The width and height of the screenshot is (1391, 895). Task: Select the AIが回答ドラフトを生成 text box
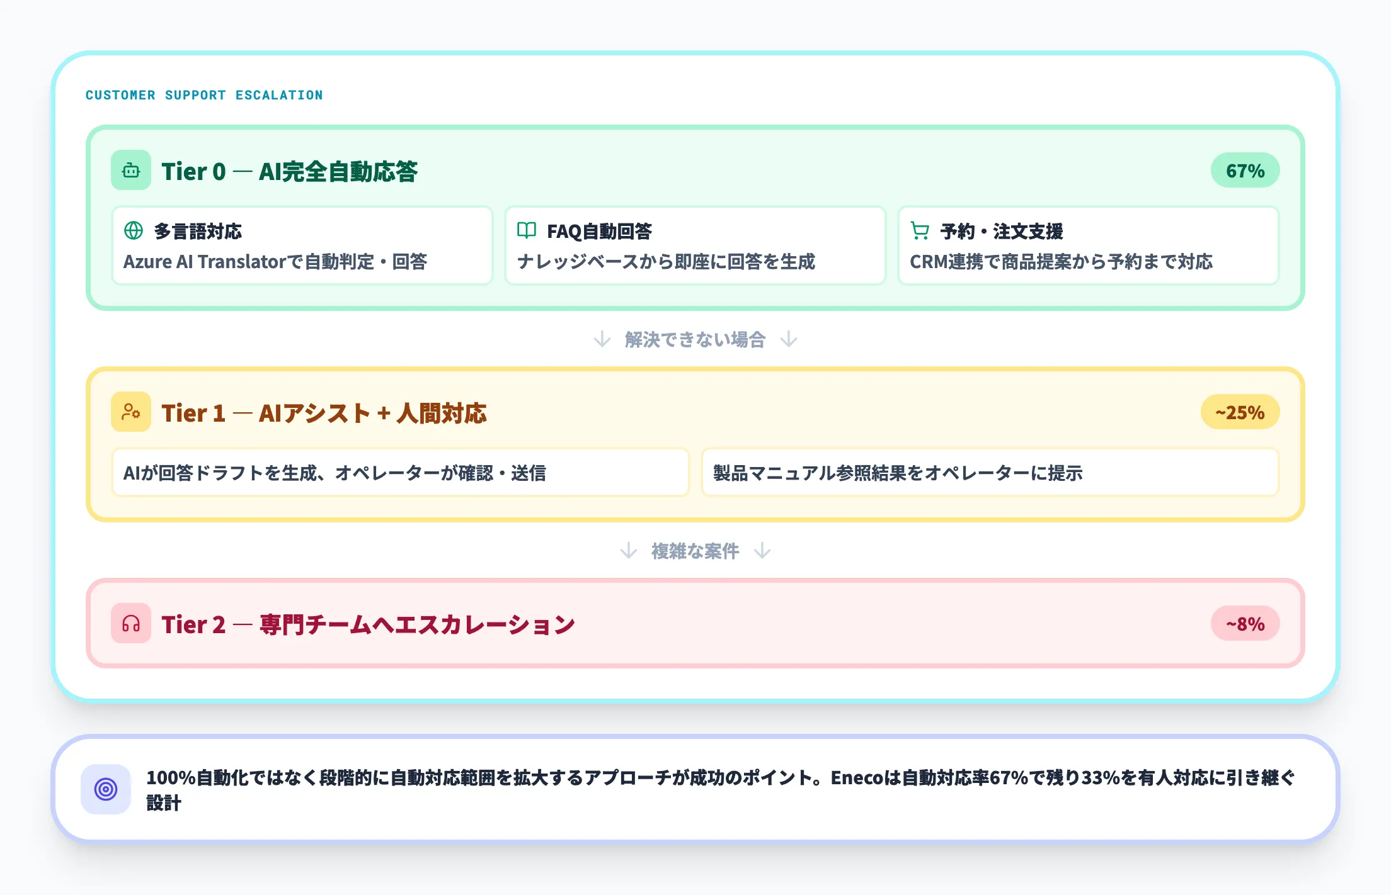point(401,473)
